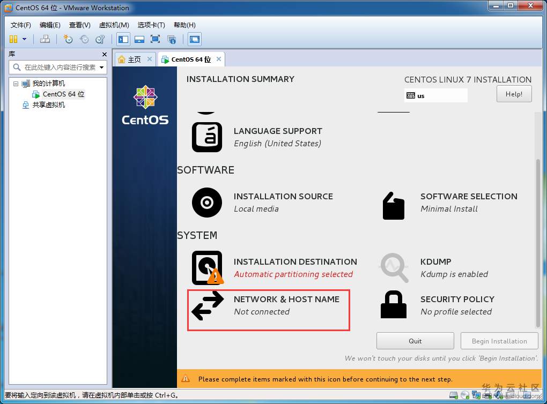Screen dimensions: 547x404
Task: Click the us keyboard layout indicator
Action: click(x=435, y=95)
